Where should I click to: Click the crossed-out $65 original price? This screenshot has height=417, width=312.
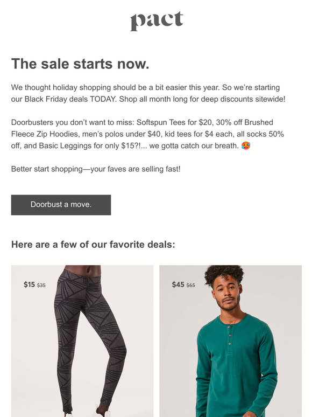click(190, 286)
